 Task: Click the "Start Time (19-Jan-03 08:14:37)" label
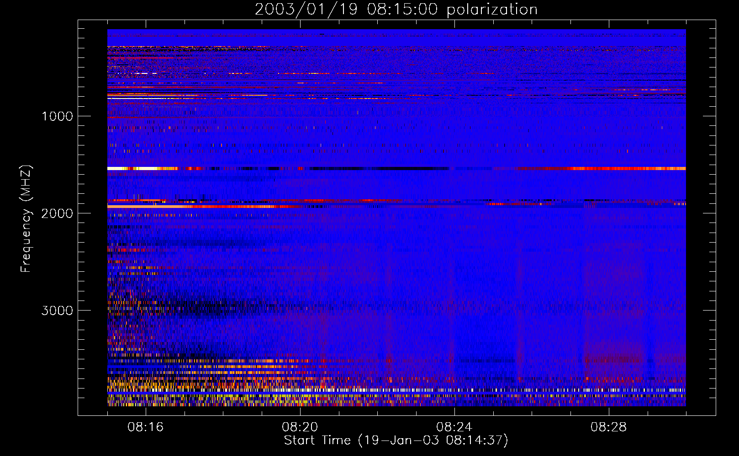coord(396,440)
